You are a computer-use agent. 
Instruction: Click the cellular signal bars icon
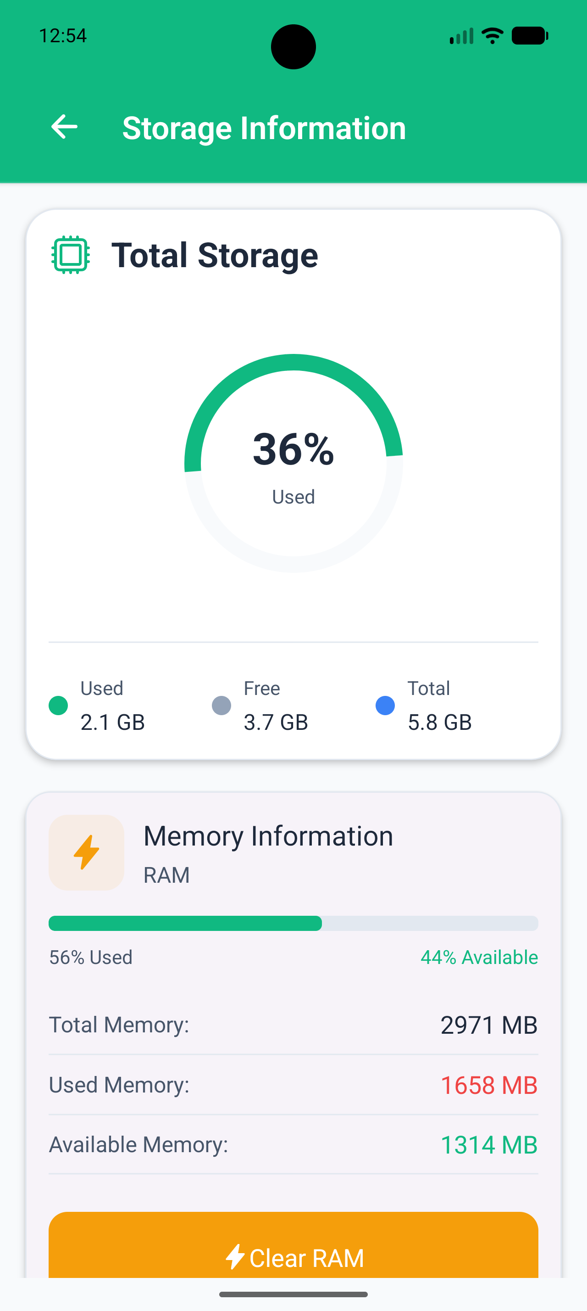[x=461, y=36]
